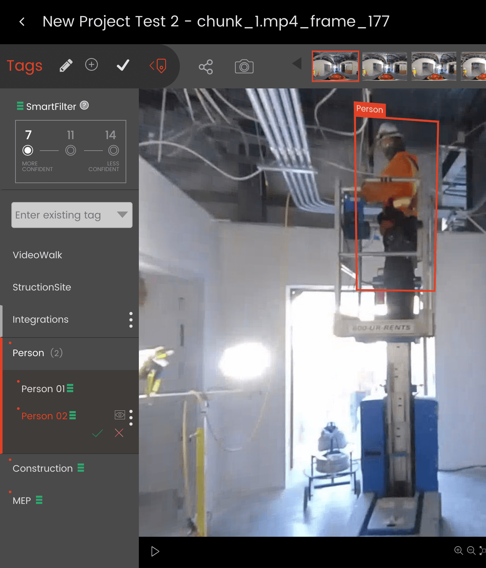Click the Person label on bounding box
The width and height of the screenshot is (486, 568).
pos(370,109)
